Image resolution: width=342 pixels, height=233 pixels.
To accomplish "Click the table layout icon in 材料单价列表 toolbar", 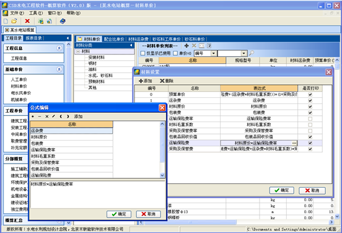I will tap(202, 46).
